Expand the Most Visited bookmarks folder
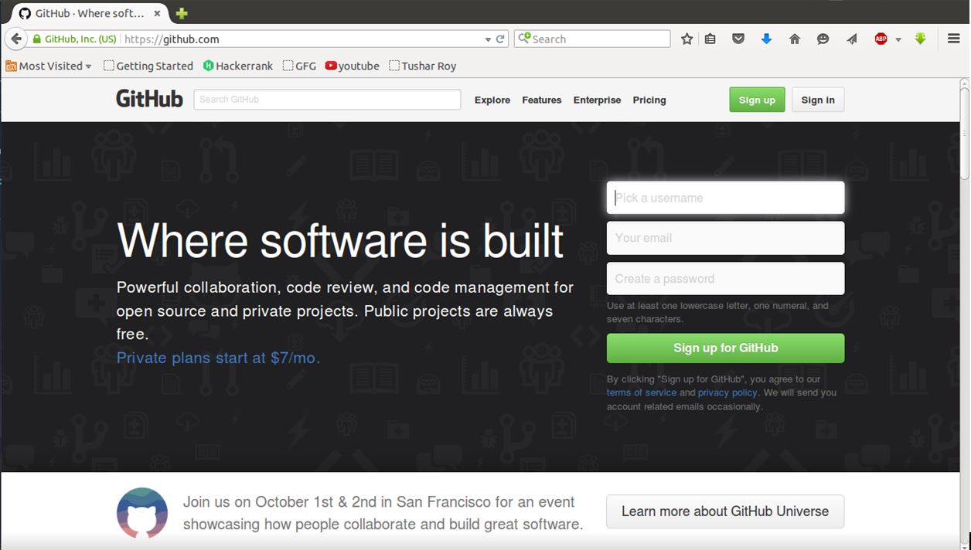This screenshot has width=971, height=550. 49,66
